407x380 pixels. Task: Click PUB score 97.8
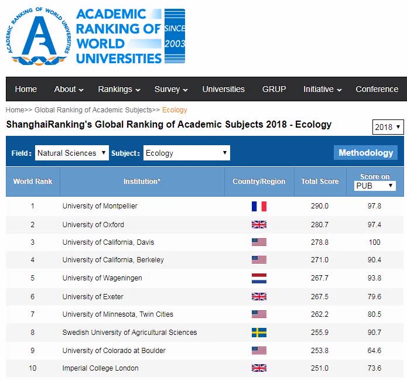(375, 206)
